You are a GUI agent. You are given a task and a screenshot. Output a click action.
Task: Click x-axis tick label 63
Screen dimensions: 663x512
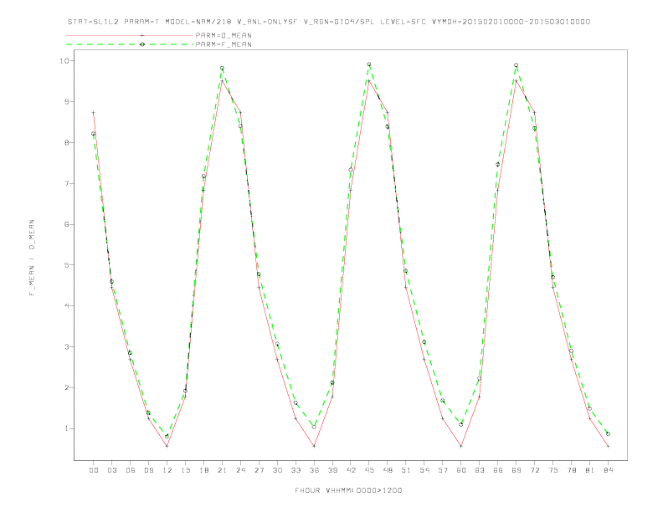480,470
